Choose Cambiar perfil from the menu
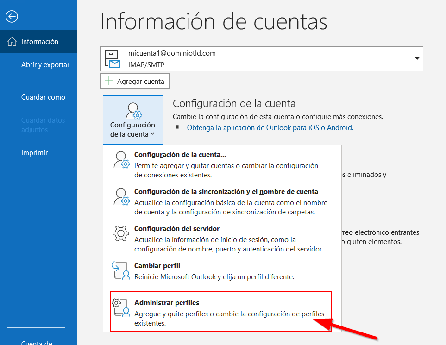Image resolution: width=446 pixels, height=345 pixels. point(157,266)
